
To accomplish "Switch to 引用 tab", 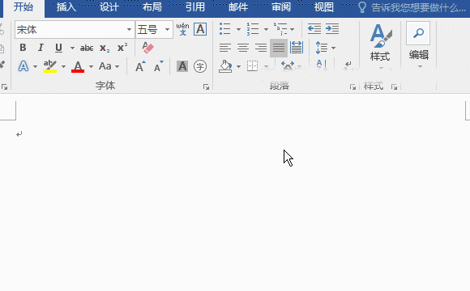I will (x=194, y=7).
